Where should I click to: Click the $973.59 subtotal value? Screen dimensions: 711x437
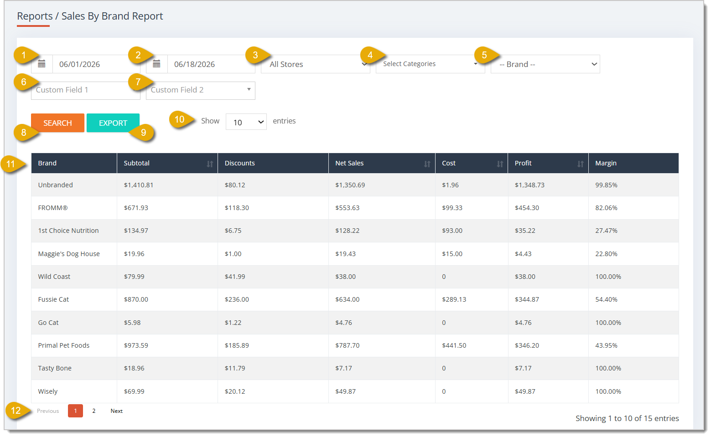[136, 345]
